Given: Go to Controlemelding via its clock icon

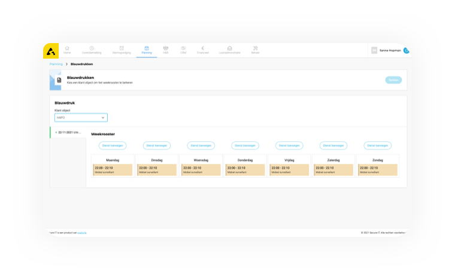Looking at the screenshot, I should [92, 48].
